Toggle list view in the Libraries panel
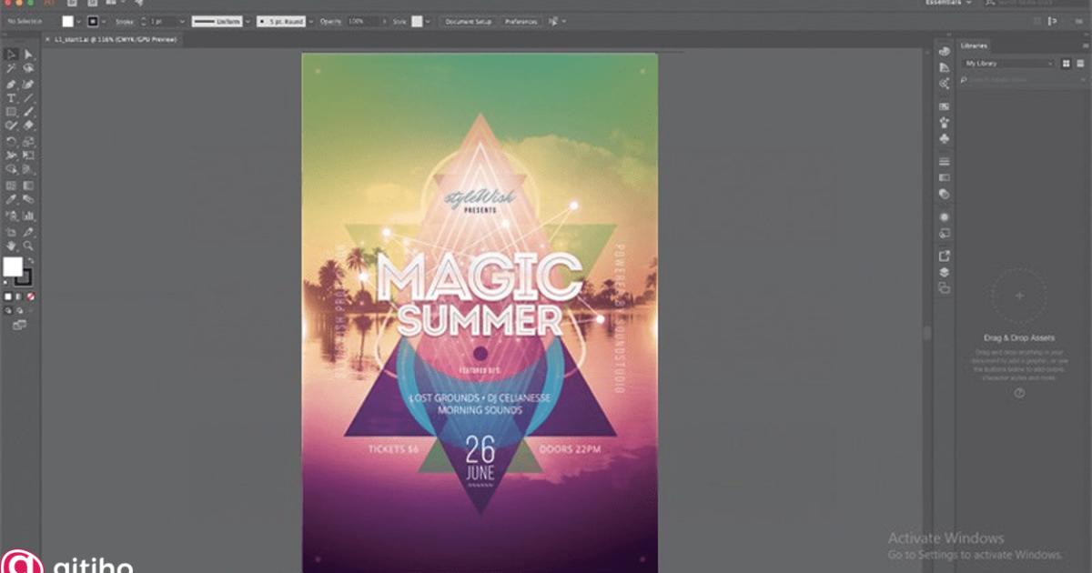Image resolution: width=1092 pixels, height=573 pixels. point(1080,64)
